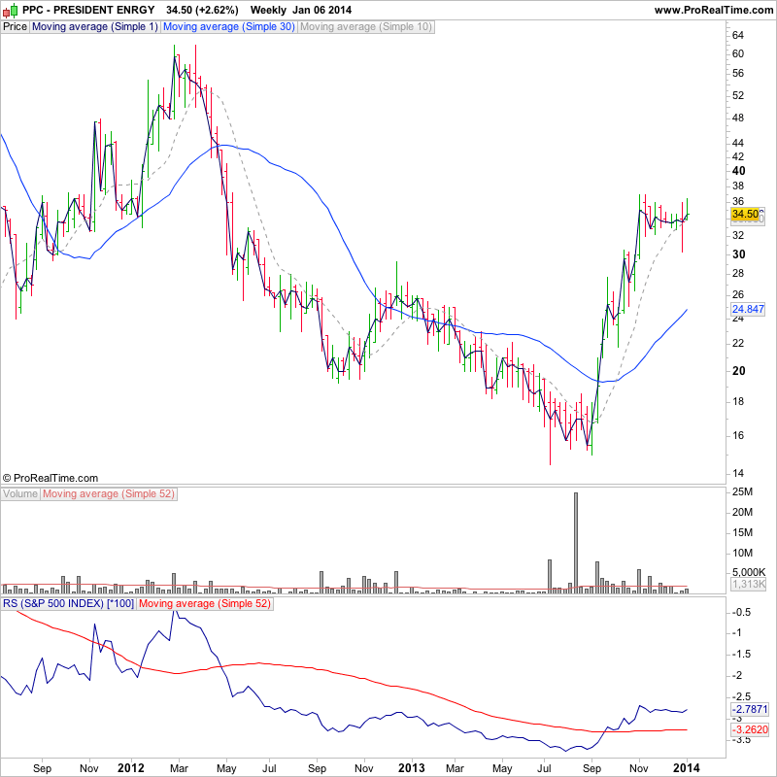
Task: Select the Price legend tab
Action: tap(15, 27)
